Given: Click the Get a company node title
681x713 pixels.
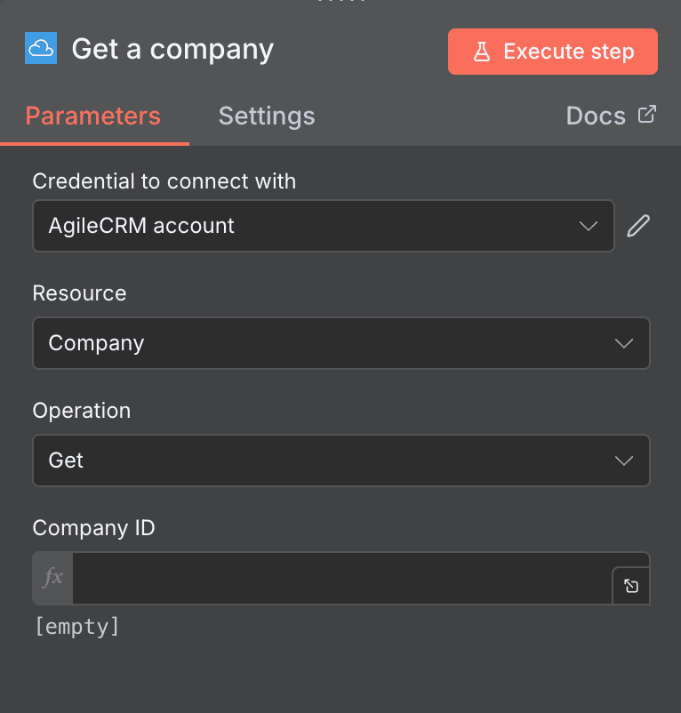Looking at the screenshot, I should pyautogui.click(x=172, y=49).
